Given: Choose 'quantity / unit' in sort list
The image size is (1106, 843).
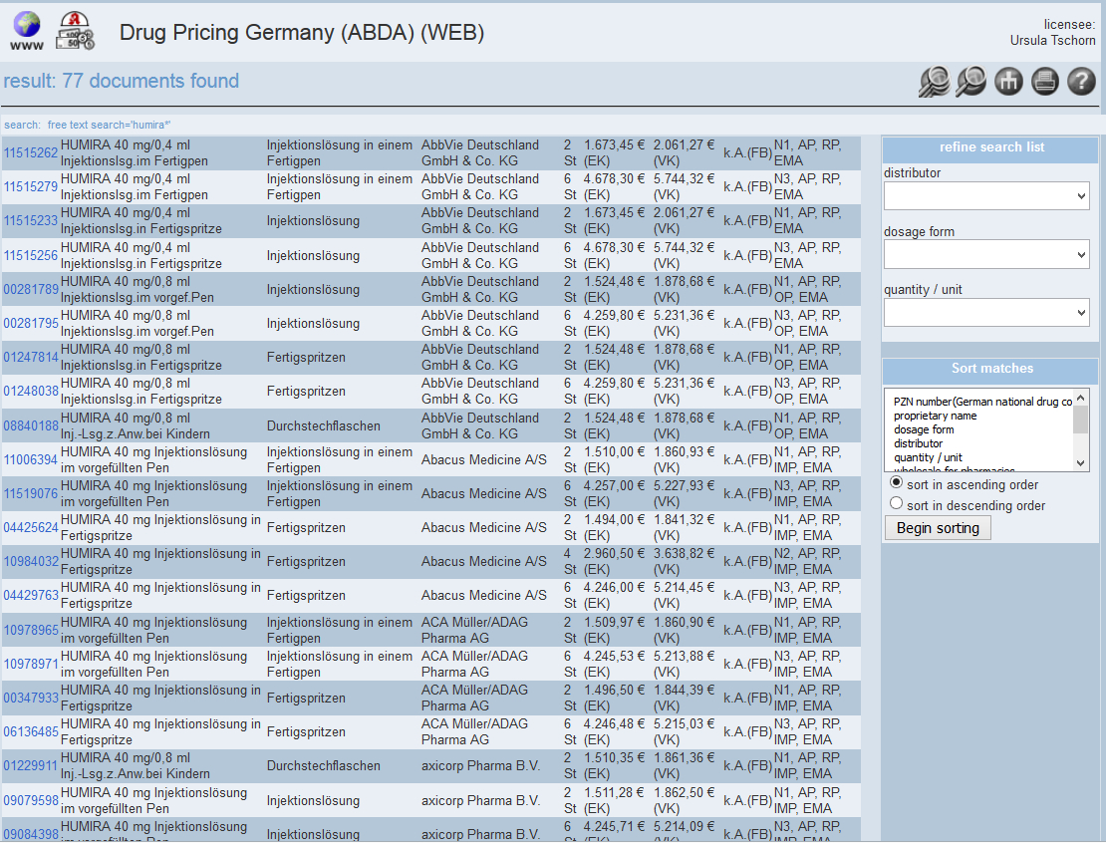Looking at the screenshot, I should click(928, 457).
